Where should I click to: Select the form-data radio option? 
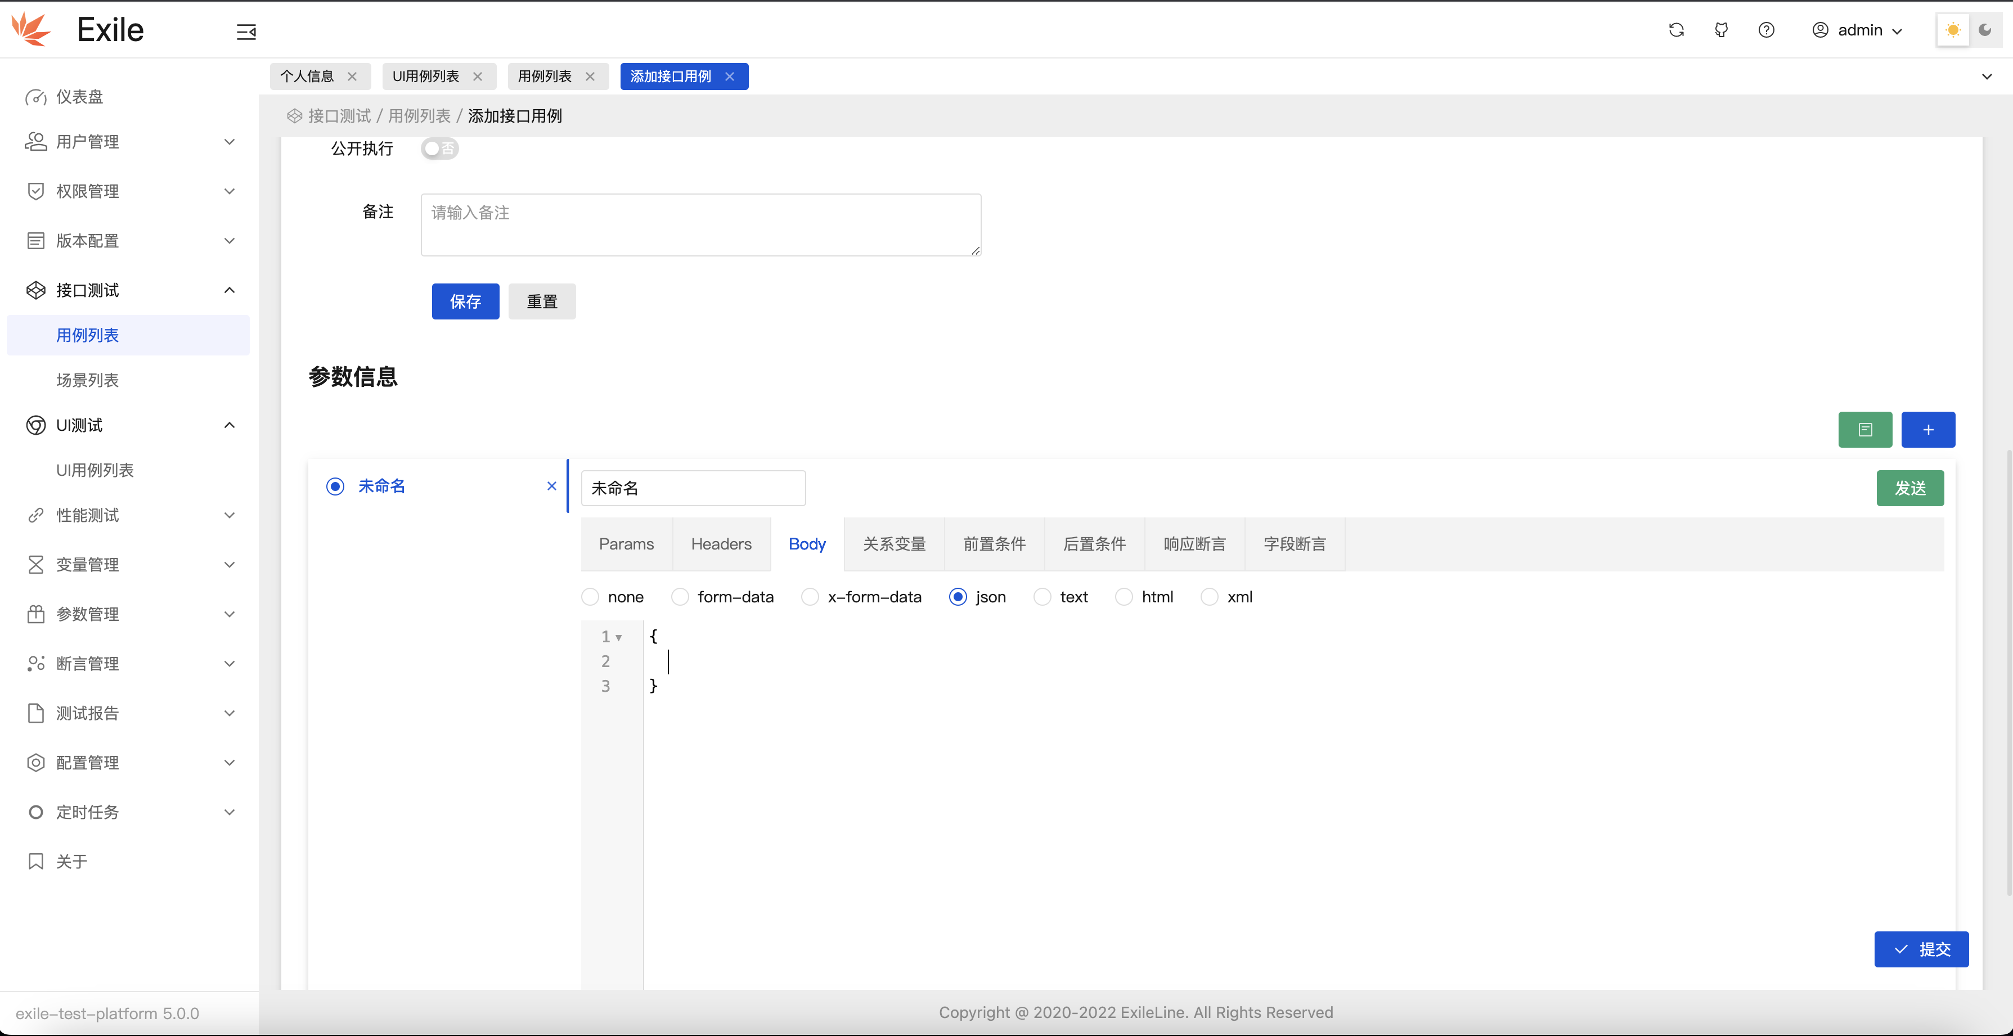click(681, 597)
